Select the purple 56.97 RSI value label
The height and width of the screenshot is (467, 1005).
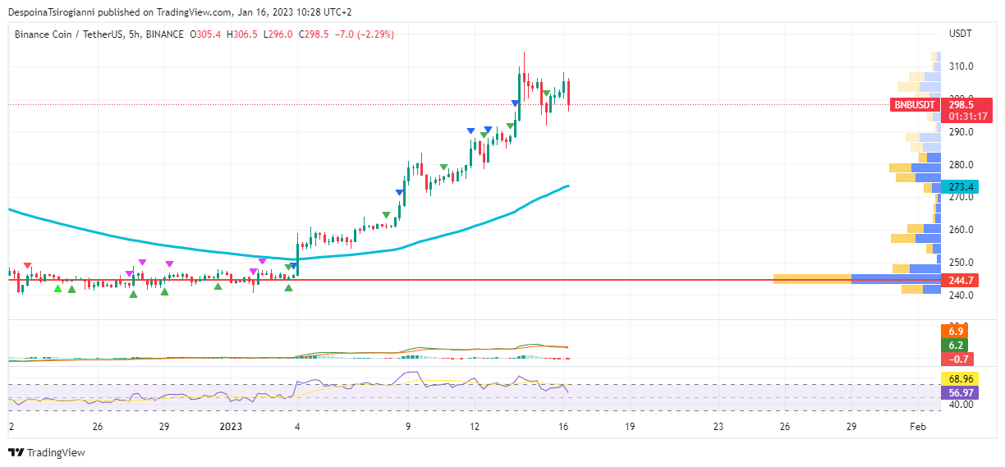[960, 393]
